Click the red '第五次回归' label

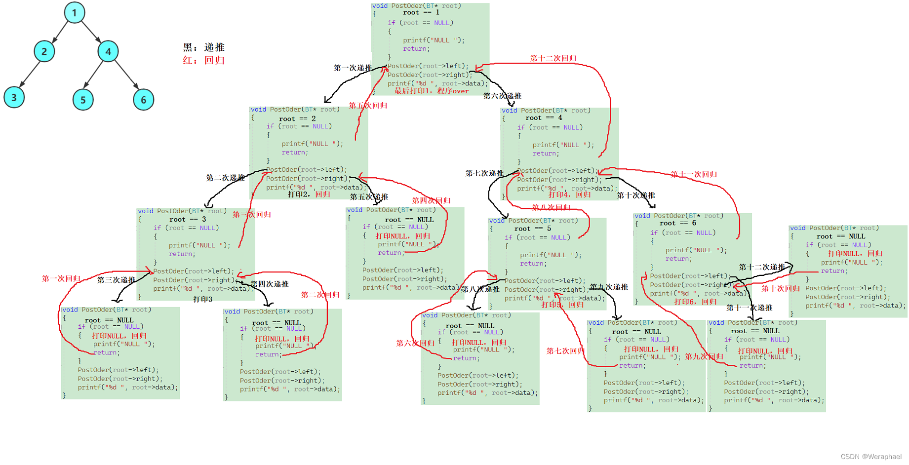point(368,106)
